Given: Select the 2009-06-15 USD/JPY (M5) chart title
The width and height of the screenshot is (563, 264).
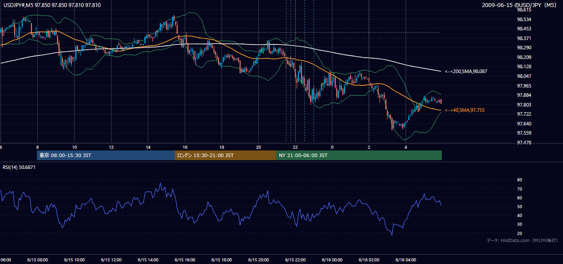Looking at the screenshot, I should [520, 5].
